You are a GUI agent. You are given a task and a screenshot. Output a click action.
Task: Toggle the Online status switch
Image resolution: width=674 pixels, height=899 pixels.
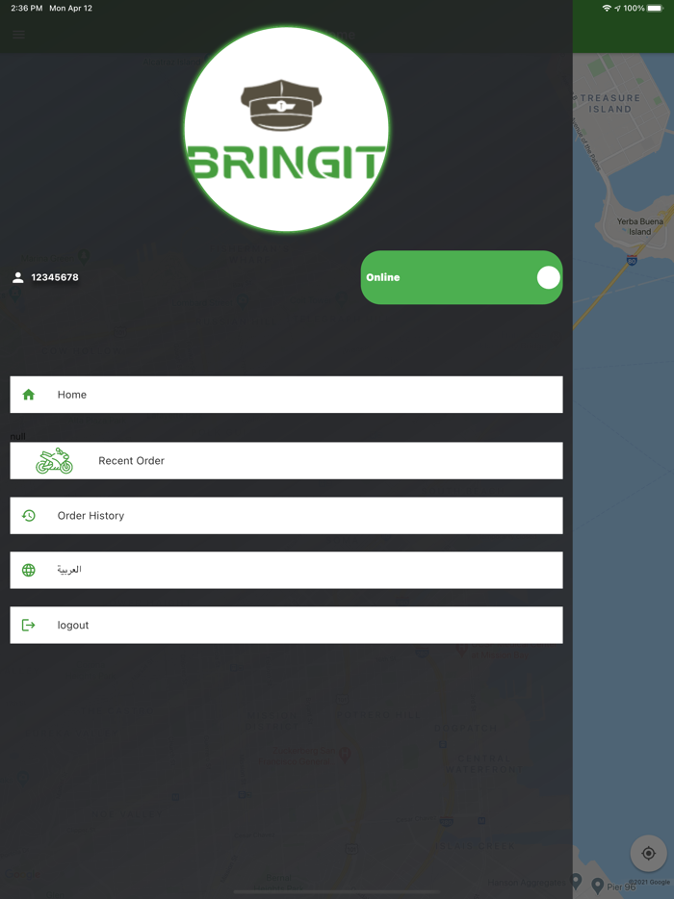(x=461, y=277)
